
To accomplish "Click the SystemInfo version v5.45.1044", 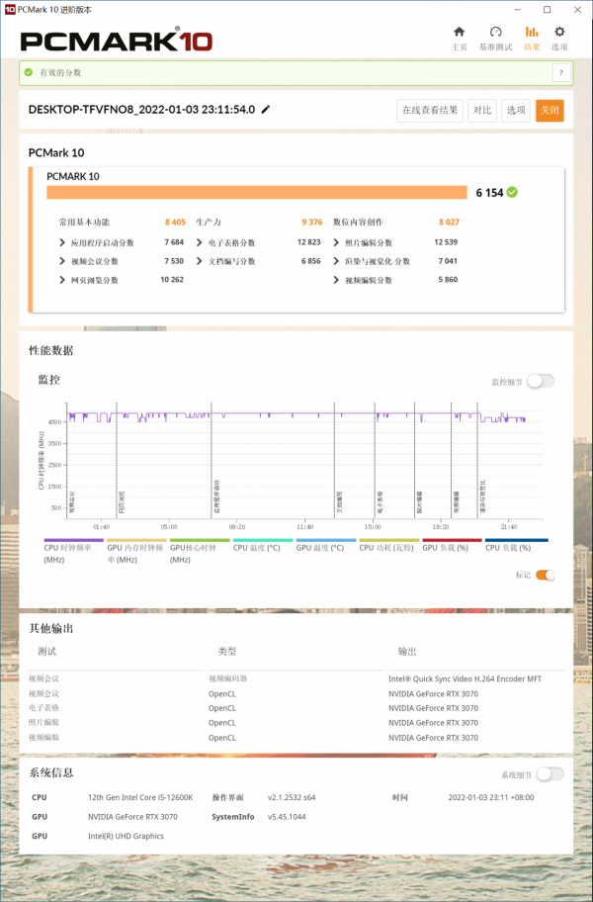I will [287, 817].
